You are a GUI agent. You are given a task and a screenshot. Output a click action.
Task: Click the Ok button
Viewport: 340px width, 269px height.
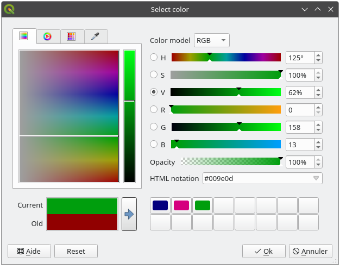(x=263, y=251)
